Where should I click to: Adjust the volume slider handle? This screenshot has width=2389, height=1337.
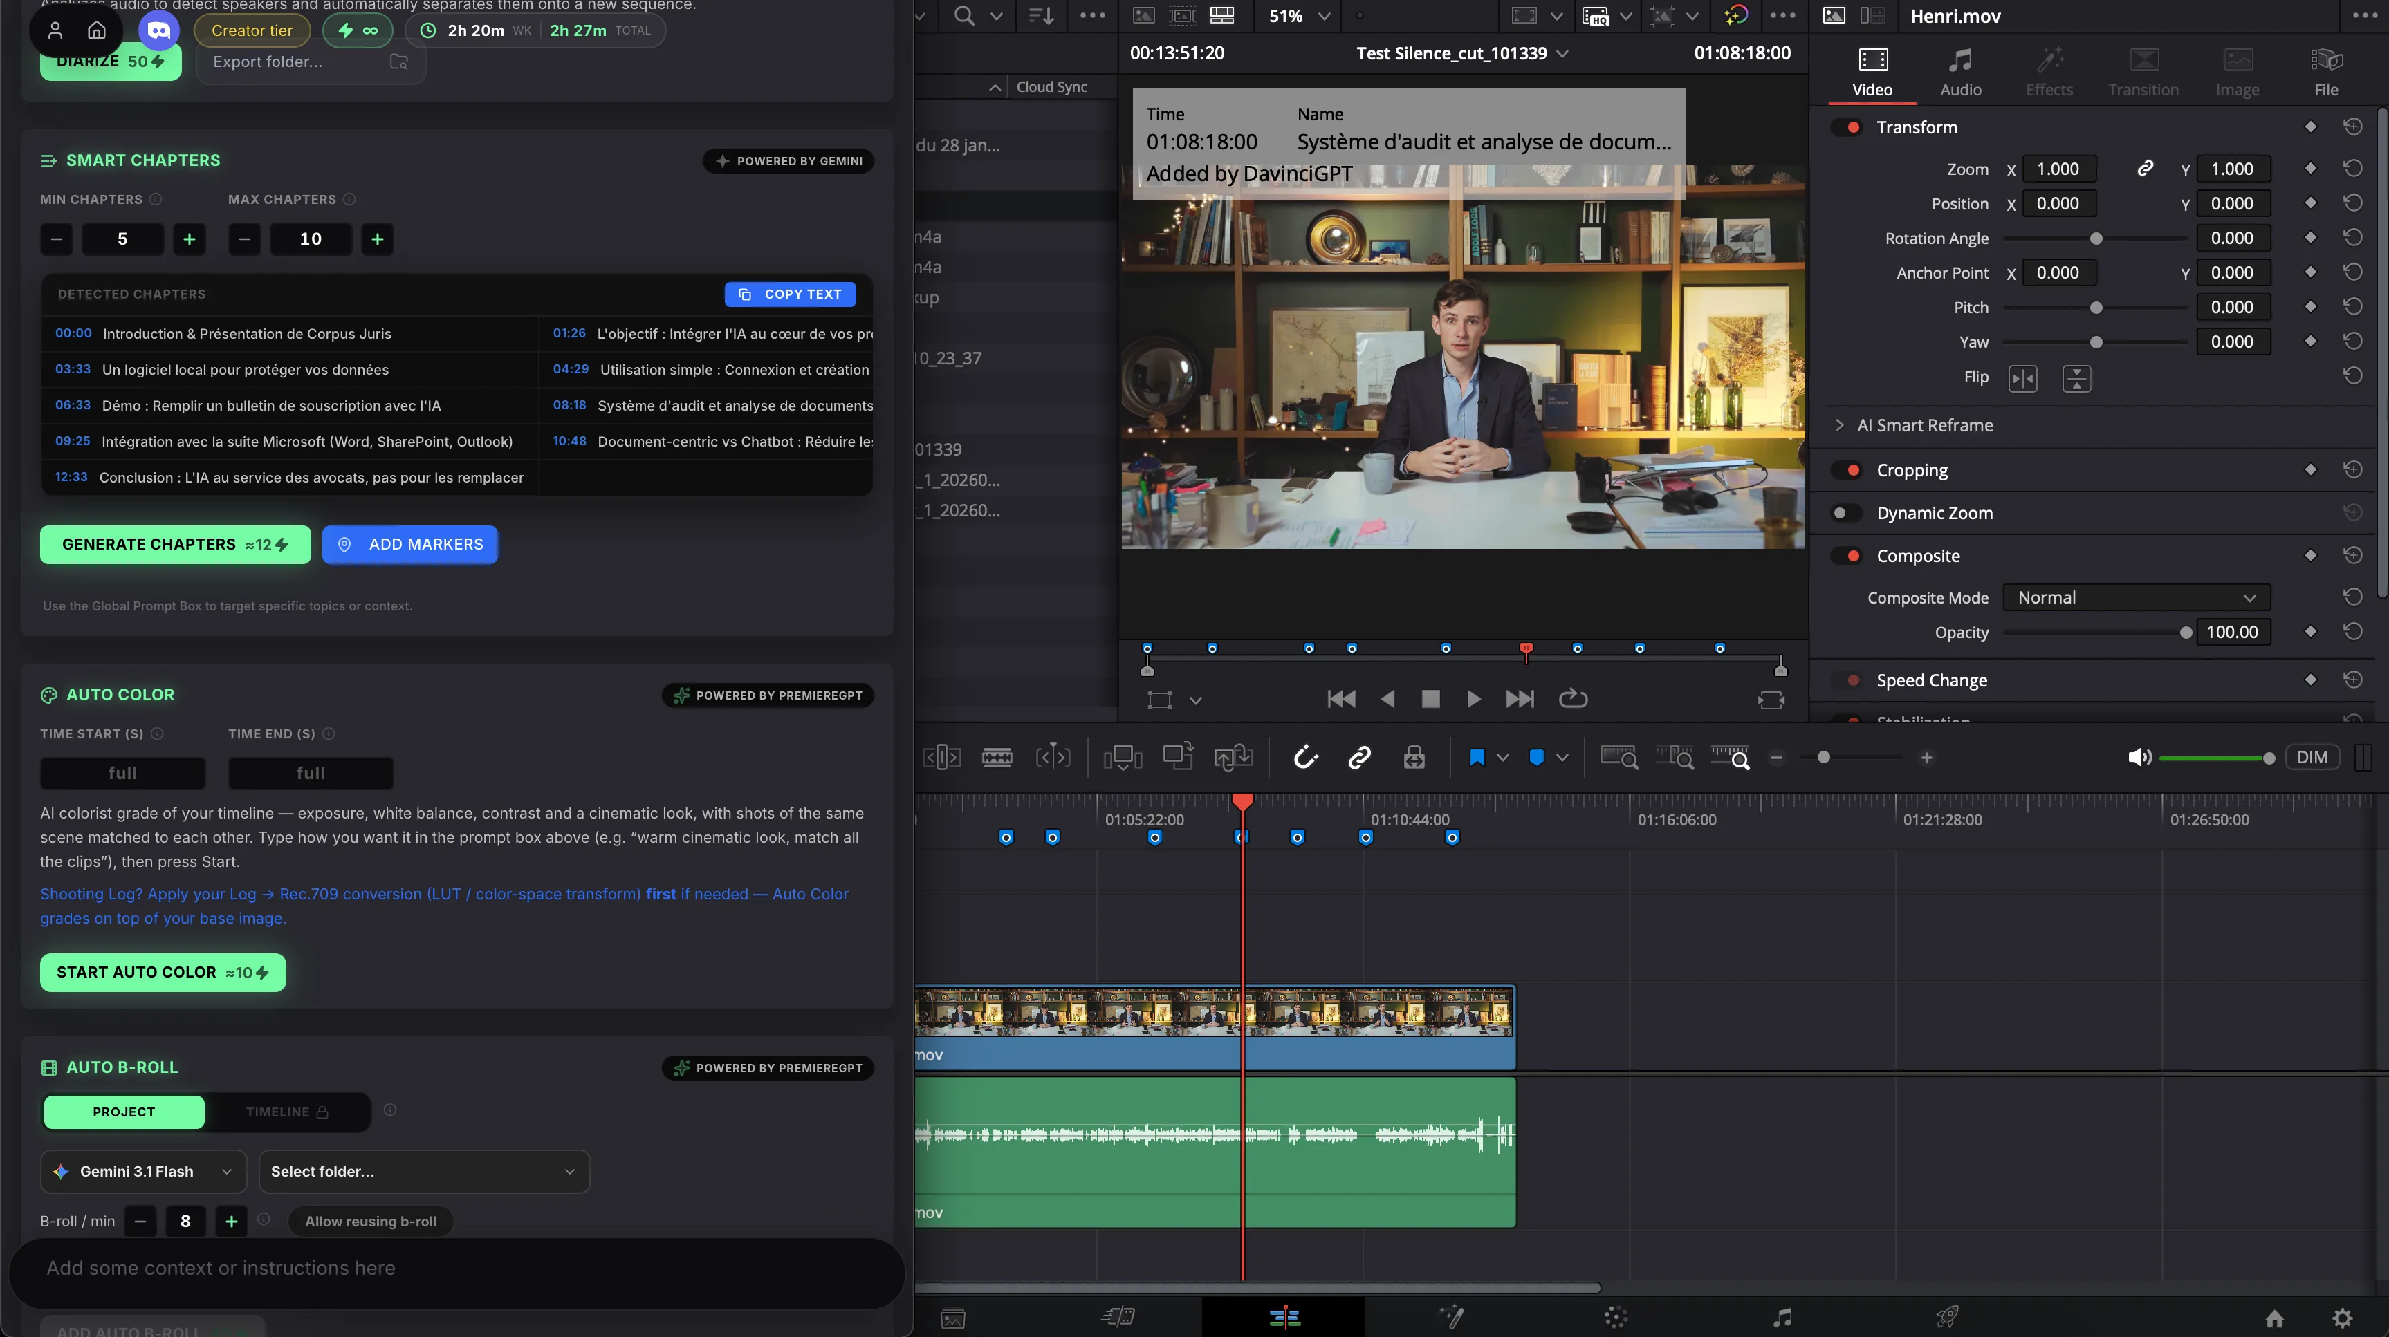(x=2269, y=758)
